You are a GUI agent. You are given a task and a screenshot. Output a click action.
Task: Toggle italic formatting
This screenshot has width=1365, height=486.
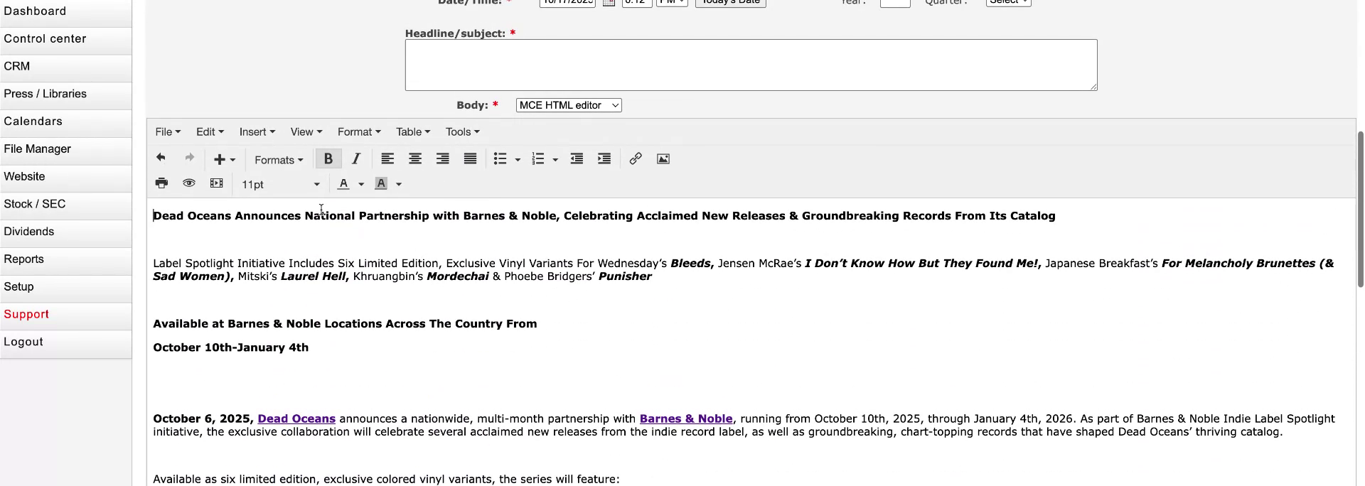[356, 158]
